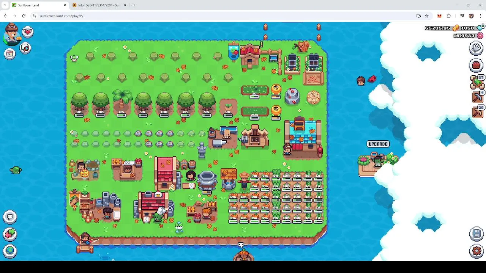The width and height of the screenshot is (486, 273).
Task: Click the white ghost creature top-left island
Action: click(74, 58)
